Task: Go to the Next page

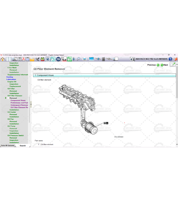Action: click(164, 65)
